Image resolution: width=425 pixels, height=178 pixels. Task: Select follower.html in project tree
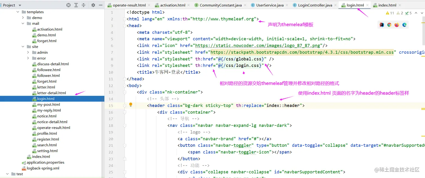pyautogui.click(x=48, y=76)
